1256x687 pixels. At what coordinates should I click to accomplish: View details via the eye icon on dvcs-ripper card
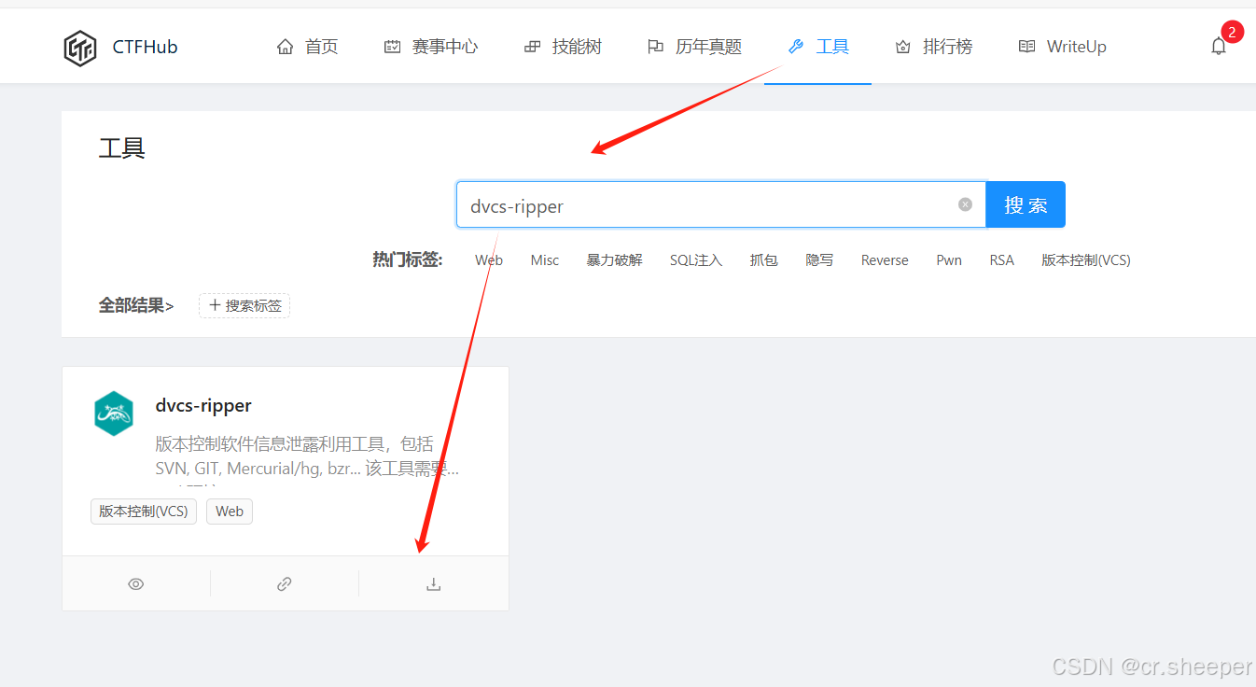pos(135,582)
